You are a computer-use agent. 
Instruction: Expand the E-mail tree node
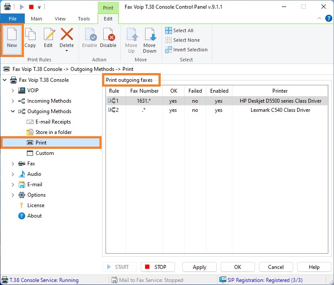tap(13, 185)
